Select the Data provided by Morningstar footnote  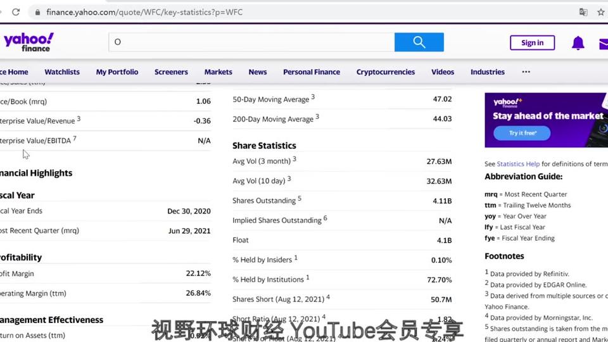(538, 317)
